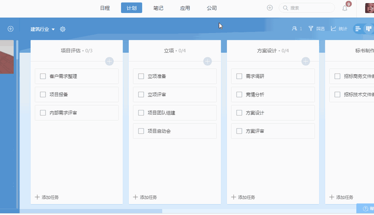Image resolution: width=374 pixels, height=215 pixels.
Task: Open project settings gear next to 建筑行业
Action: [62, 29]
